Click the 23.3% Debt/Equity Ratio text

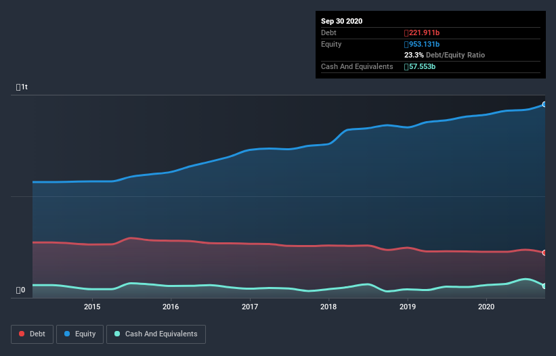(x=444, y=55)
